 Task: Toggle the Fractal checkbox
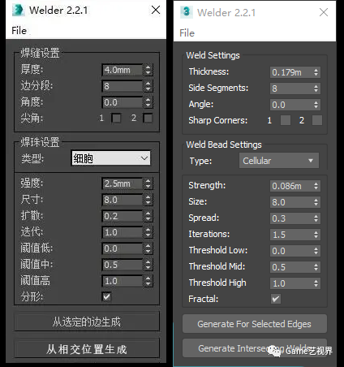click(276, 299)
